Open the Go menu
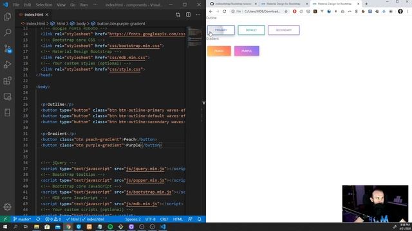This screenshot has width=412, height=231. click(x=73, y=4)
